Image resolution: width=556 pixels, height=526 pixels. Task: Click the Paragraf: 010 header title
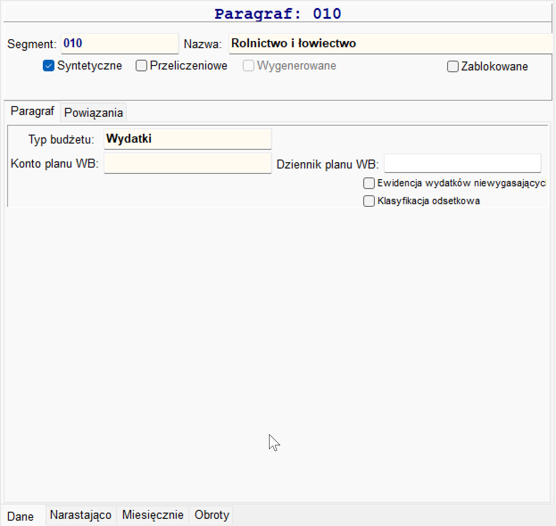[278, 13]
